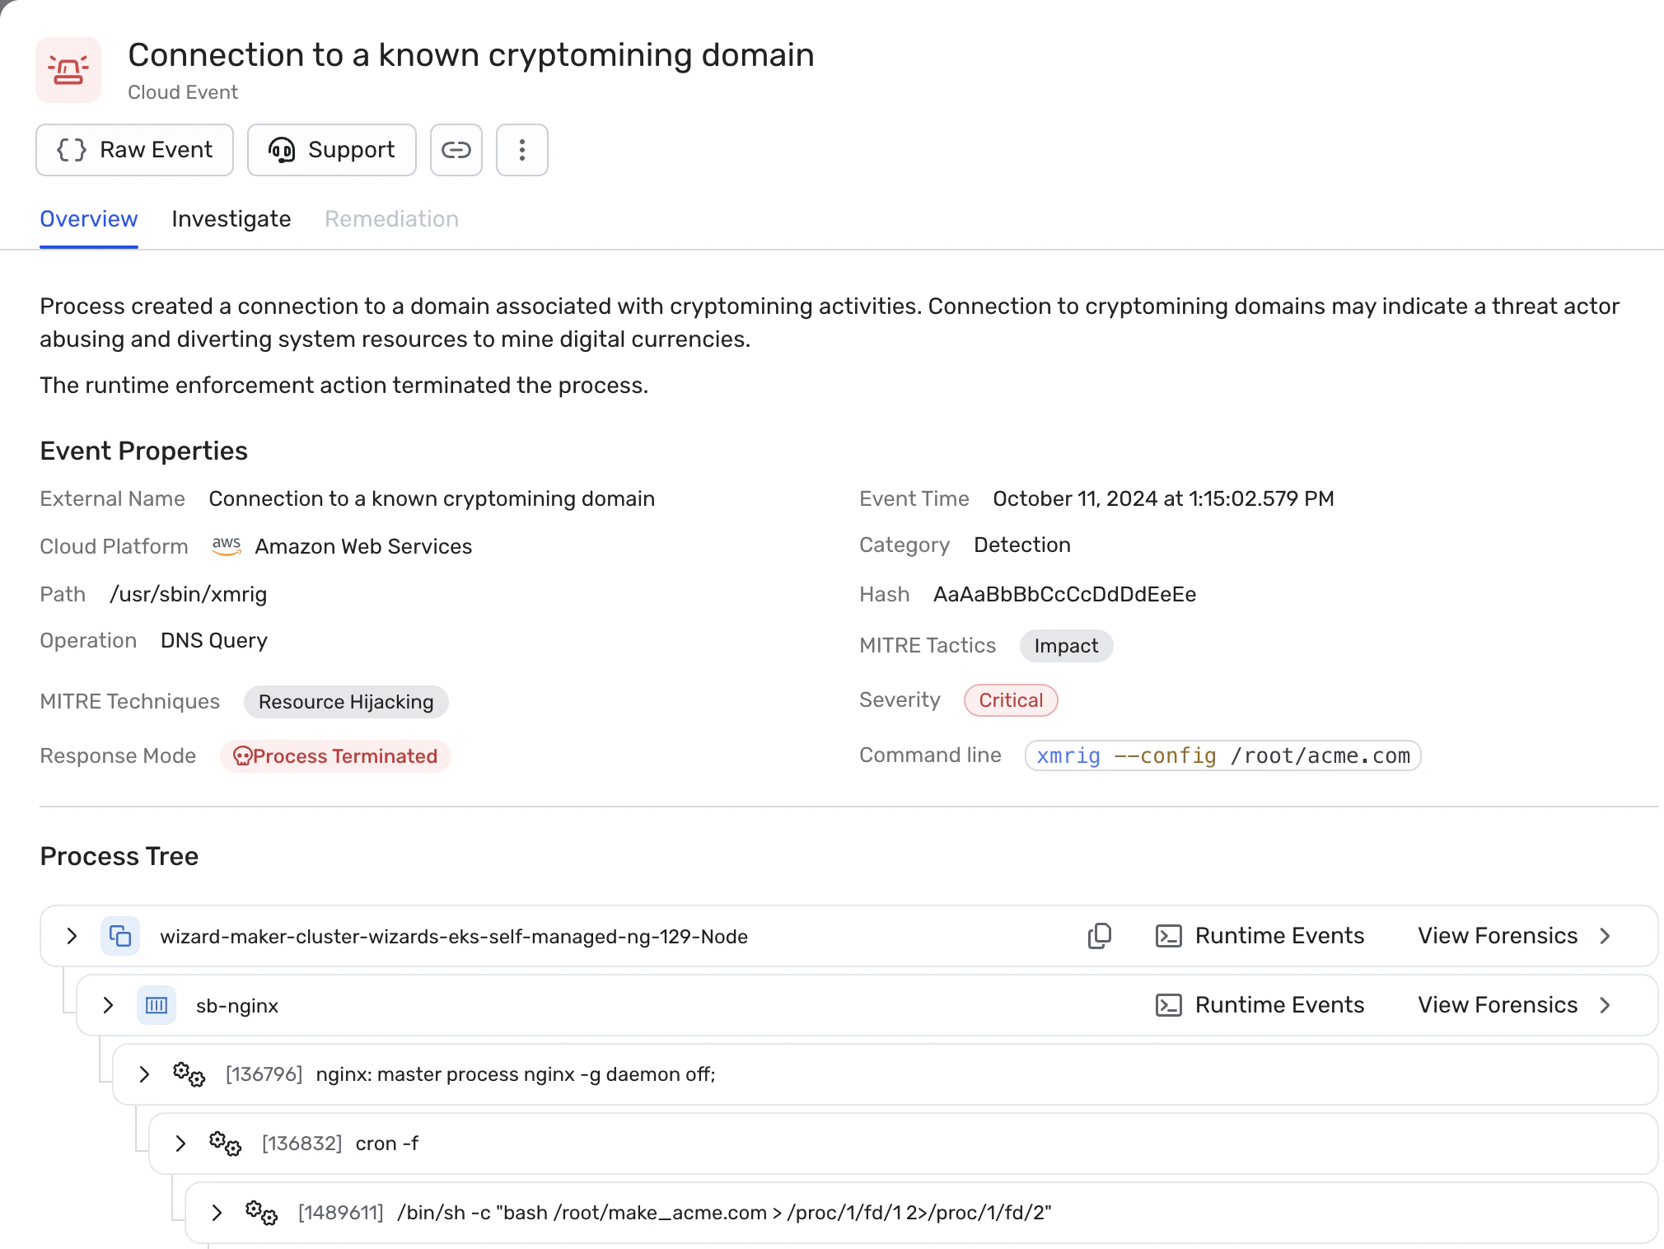
Task: Click the red alarm siren icon
Action: tap(68, 70)
